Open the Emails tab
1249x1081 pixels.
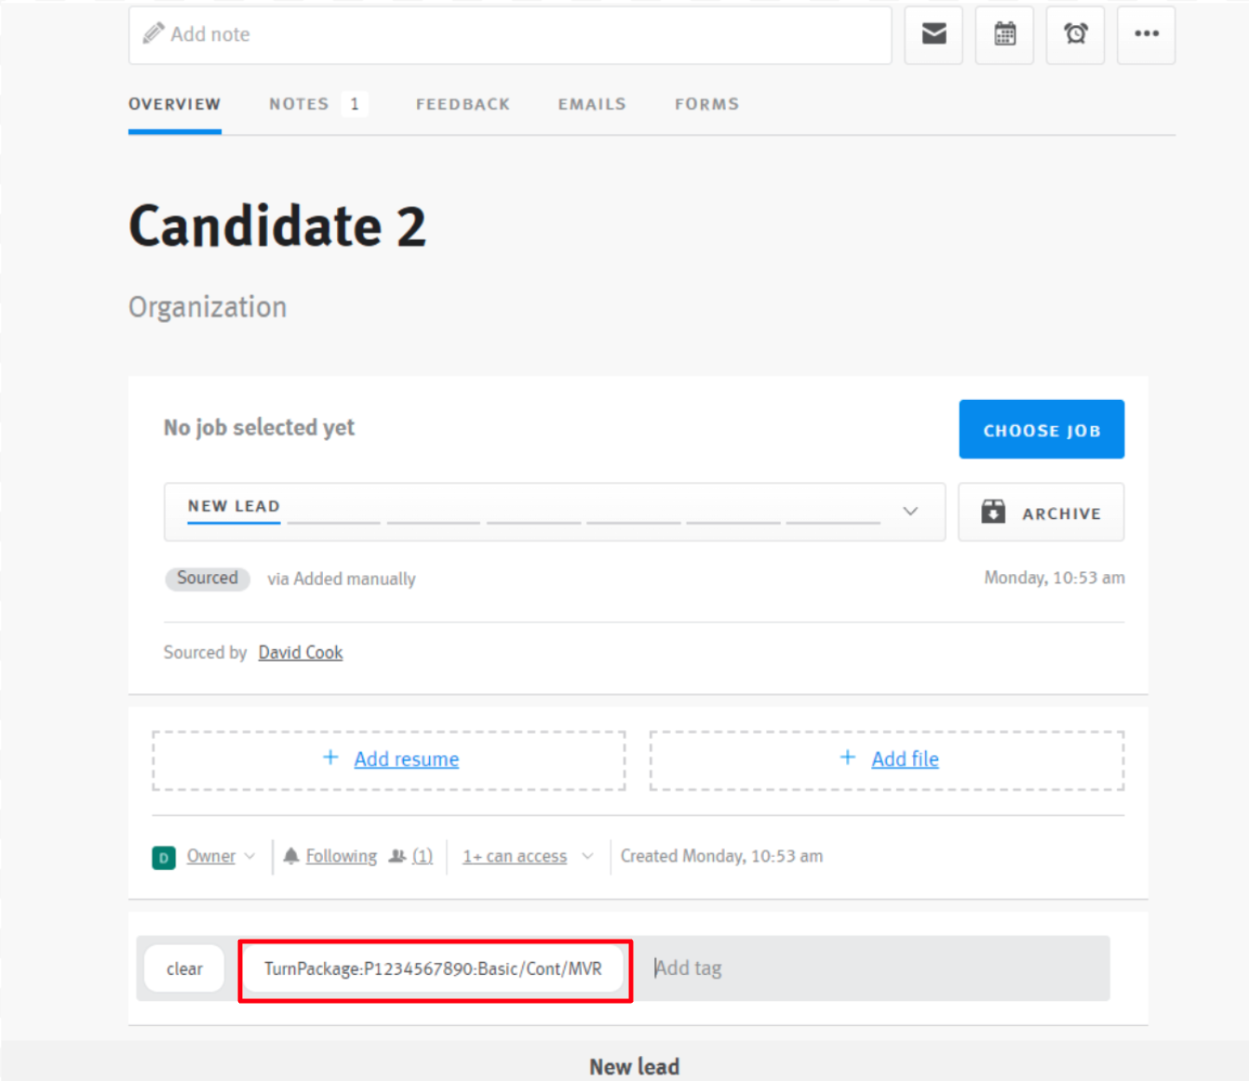pos(592,104)
